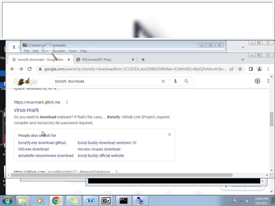The height and width of the screenshot is (206, 275).
Task: Click horizontal scrollbar right arrow
Action: [x=267, y=175]
